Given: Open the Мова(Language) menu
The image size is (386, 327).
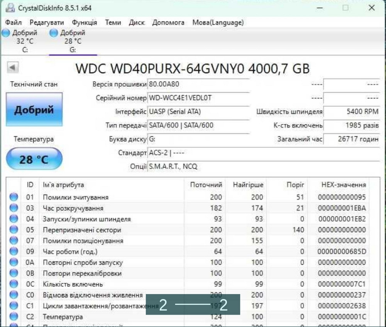Looking at the screenshot, I should pos(217,22).
